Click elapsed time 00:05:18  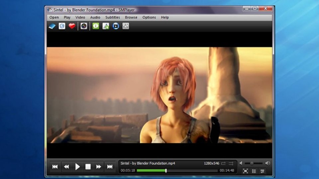pos(128,171)
